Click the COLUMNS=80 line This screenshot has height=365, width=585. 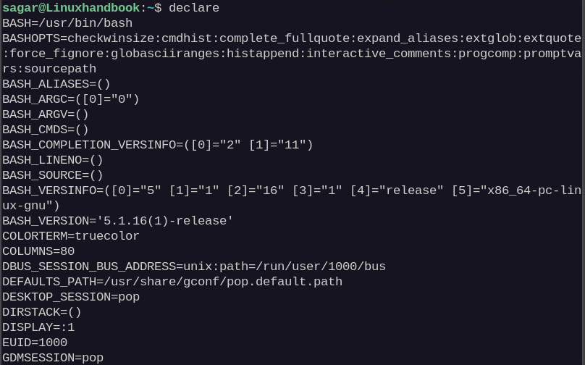[x=38, y=251]
